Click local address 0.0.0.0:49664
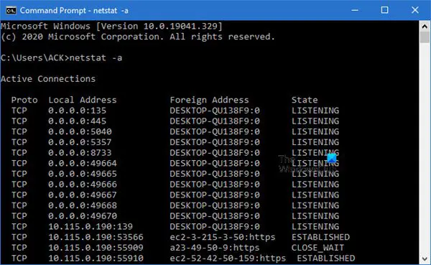This screenshot has height=265, width=431. tap(83, 163)
